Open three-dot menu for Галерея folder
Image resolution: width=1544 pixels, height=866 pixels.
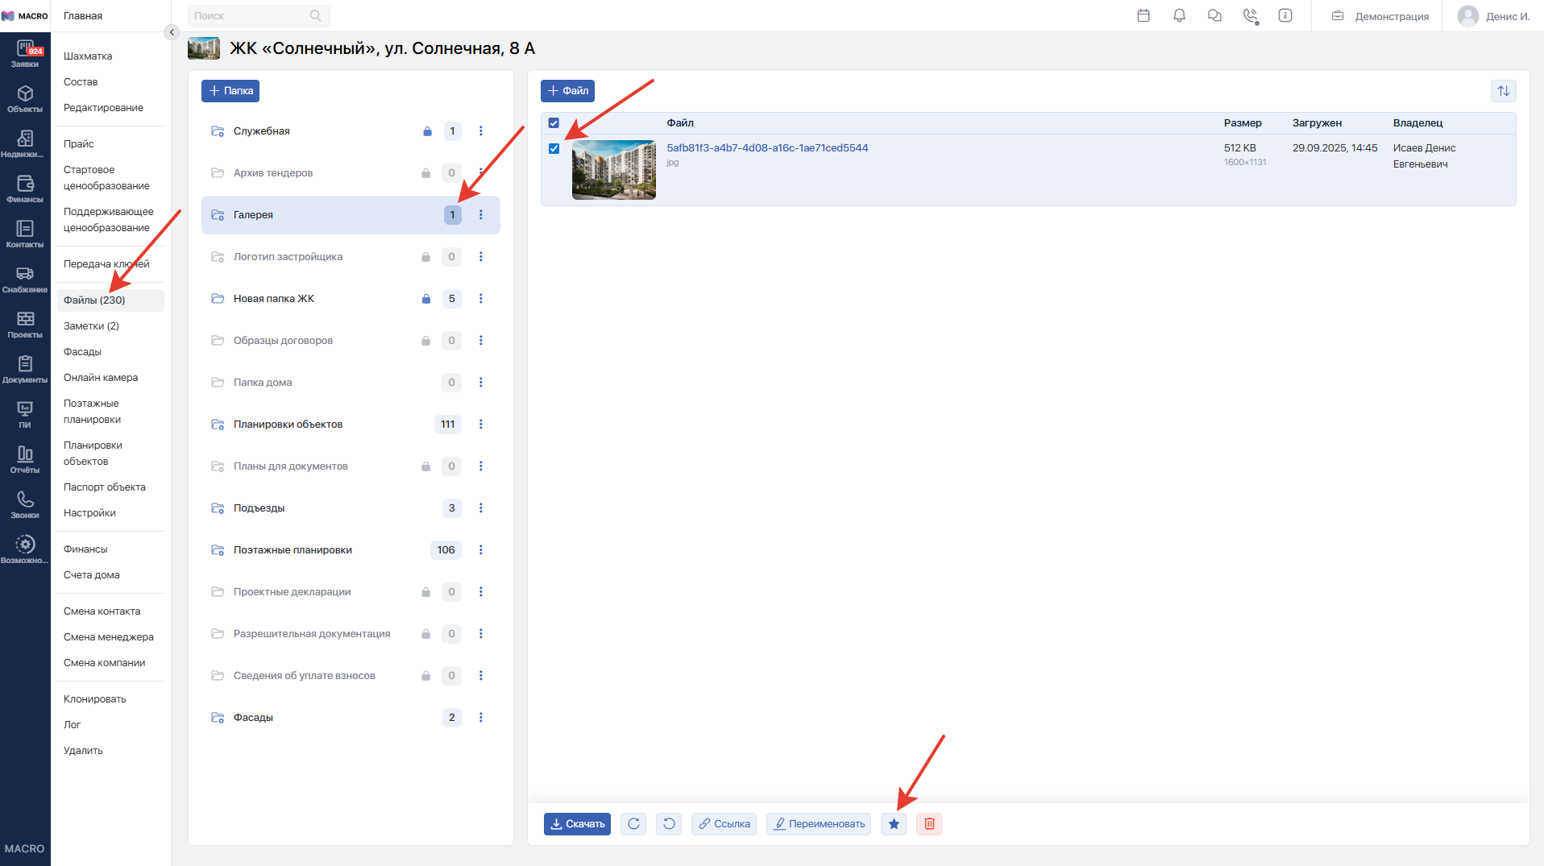(481, 215)
